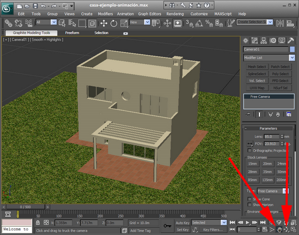299x235 pixels.
Task: Click the Auto Key button
Action: pyautogui.click(x=183, y=223)
